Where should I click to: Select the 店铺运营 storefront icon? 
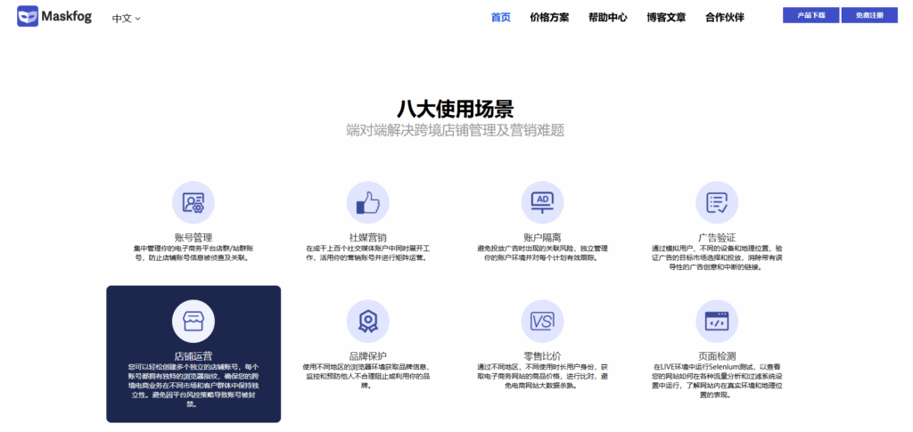pos(193,321)
